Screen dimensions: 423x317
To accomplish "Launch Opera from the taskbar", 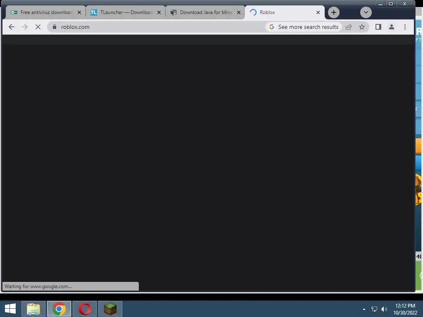I will (85, 309).
